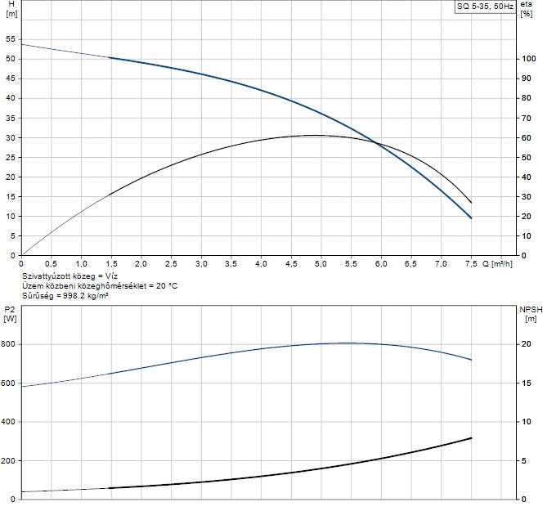The width and height of the screenshot is (547, 511).
Task: Click the NPSH curve endpoint at Q 7,5
Action: (471, 437)
